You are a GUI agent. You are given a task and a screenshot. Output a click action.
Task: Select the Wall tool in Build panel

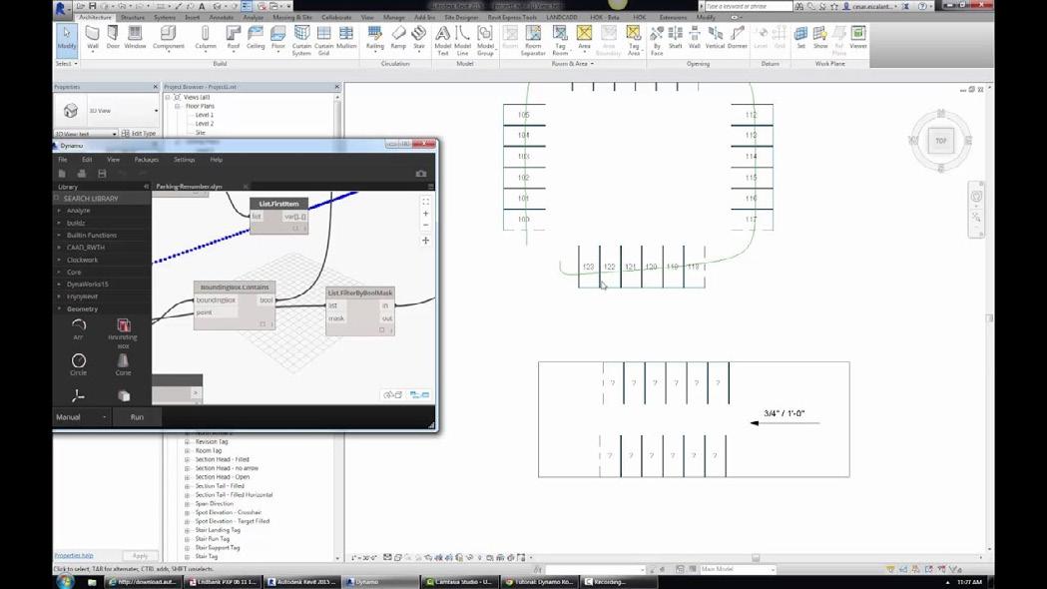click(92, 39)
